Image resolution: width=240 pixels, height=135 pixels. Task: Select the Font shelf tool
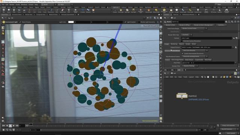click(69, 11)
